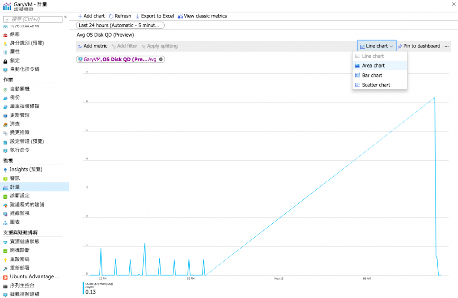Pin chart to dashboard using pin icon

click(400, 46)
